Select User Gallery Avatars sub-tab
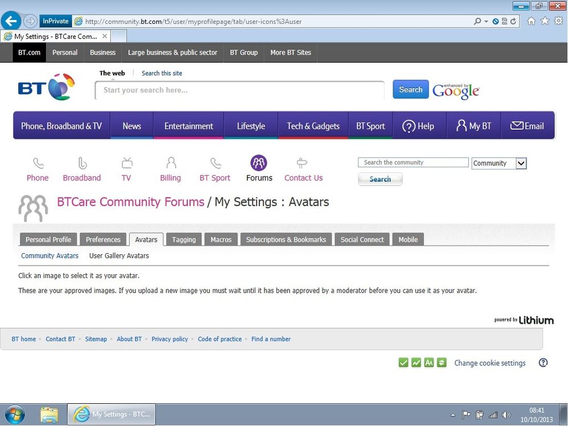568x426 pixels. [119, 255]
